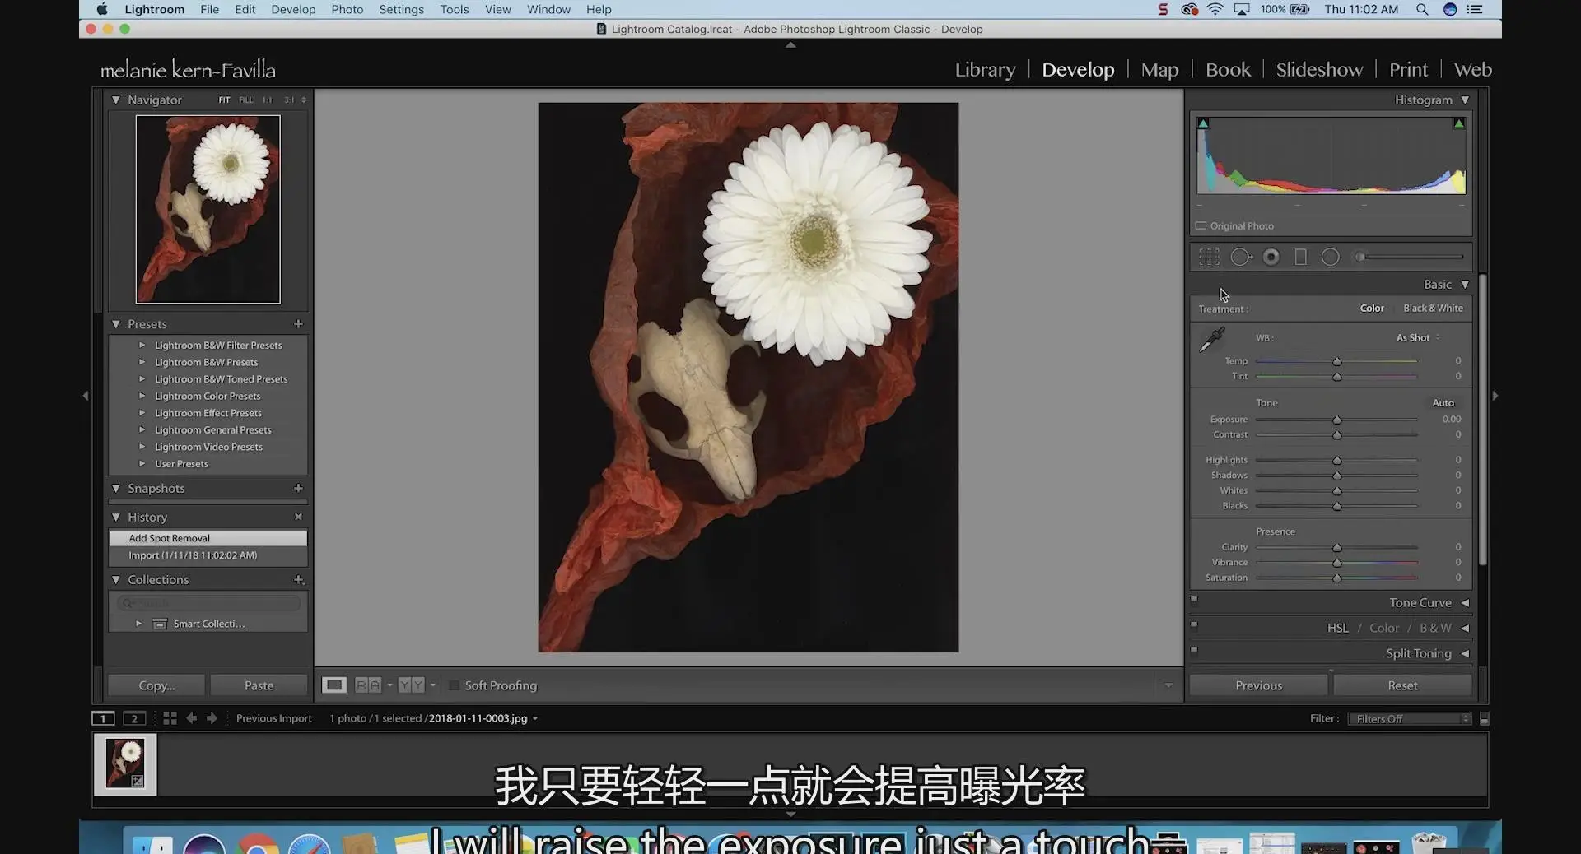Add a new collection with plus icon

pyautogui.click(x=299, y=580)
